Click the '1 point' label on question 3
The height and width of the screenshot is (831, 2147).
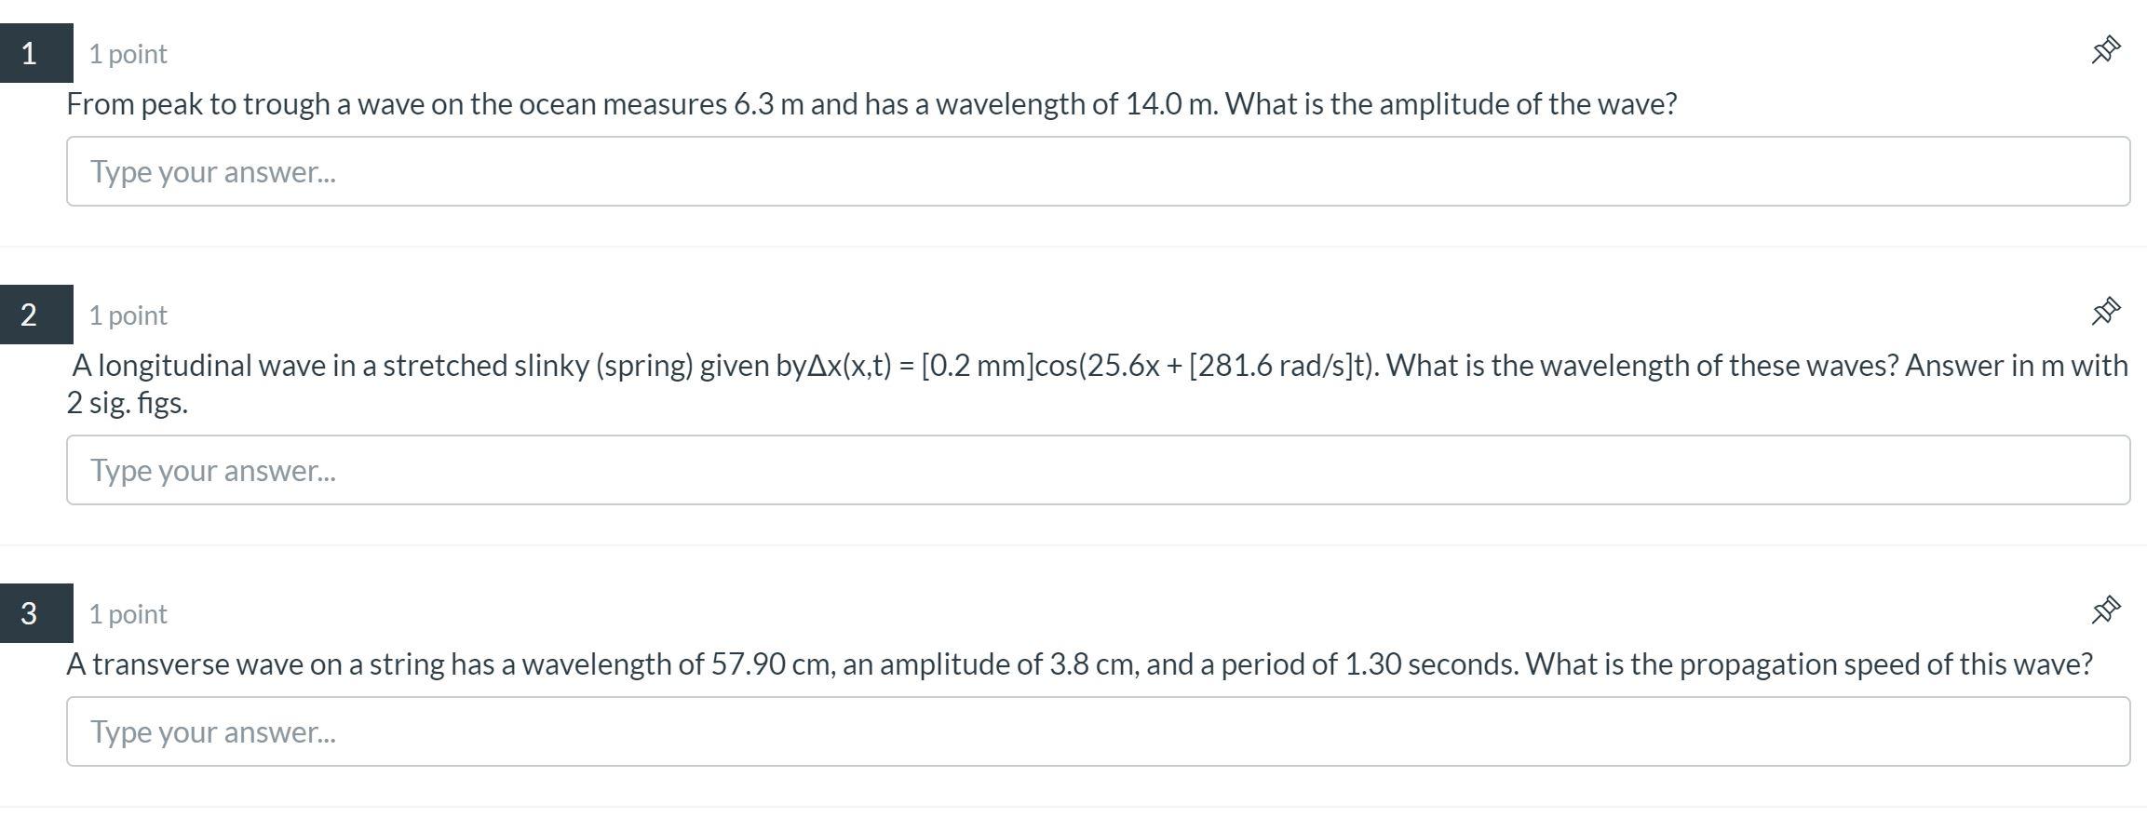[x=127, y=612]
